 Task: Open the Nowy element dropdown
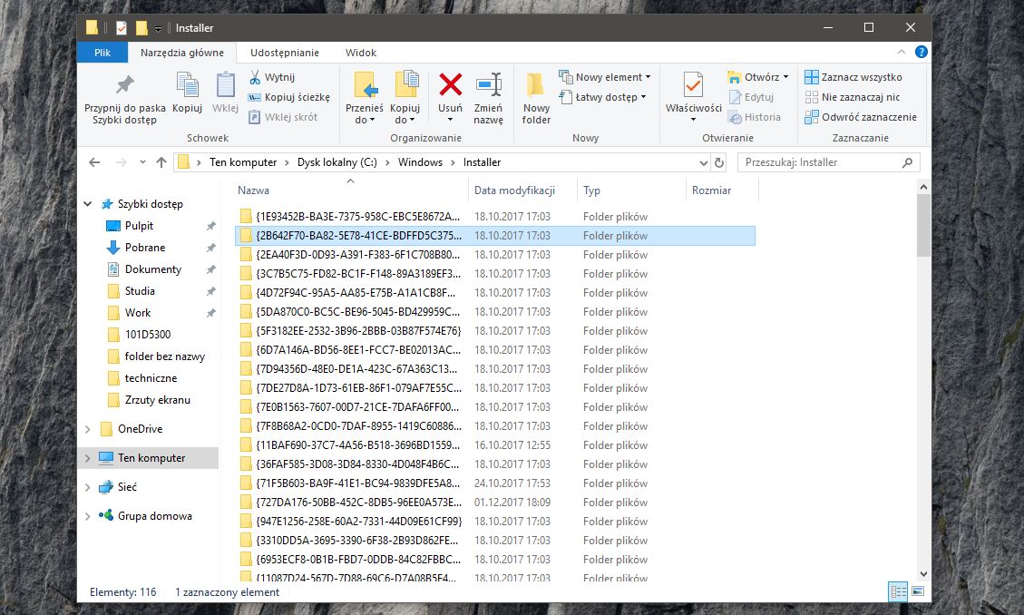604,78
